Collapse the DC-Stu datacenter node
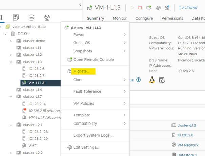 (5, 34)
